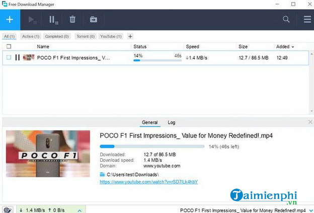Image resolution: width=314 pixels, height=213 pixels.
Task: Show Active (1) downloads filter
Action: [x=31, y=36]
